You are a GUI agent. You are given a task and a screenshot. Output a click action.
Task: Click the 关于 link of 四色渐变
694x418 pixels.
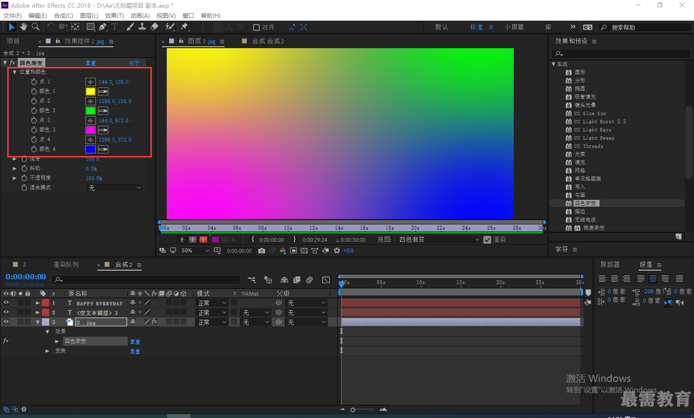click(x=137, y=63)
